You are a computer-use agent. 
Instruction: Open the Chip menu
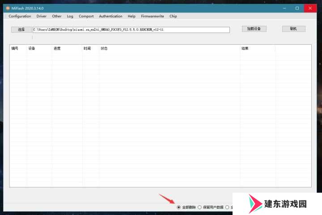[173, 16]
